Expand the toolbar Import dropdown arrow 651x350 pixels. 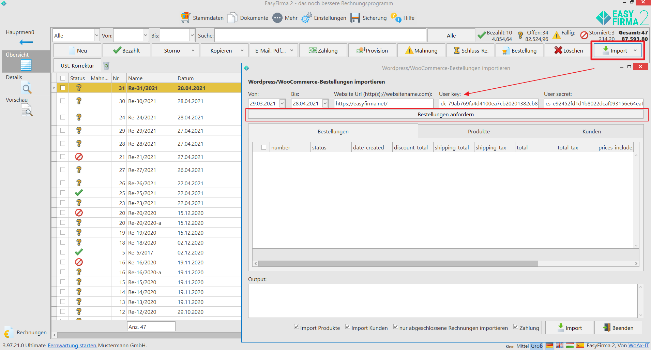pyautogui.click(x=635, y=50)
